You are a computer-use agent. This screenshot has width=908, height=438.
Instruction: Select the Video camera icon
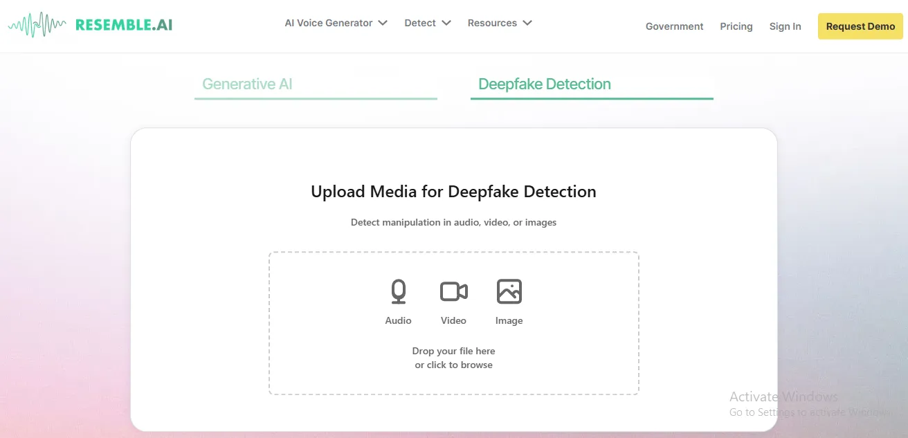click(x=454, y=292)
